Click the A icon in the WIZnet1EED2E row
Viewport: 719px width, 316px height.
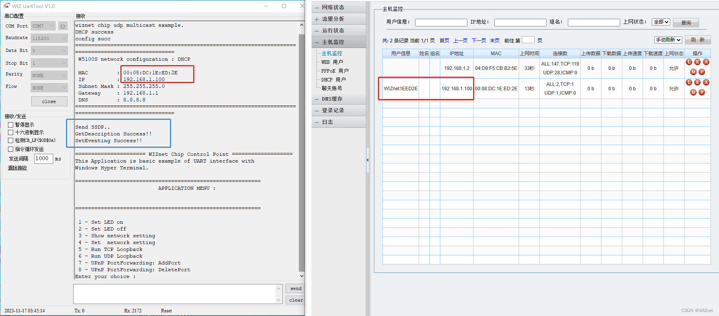[706, 82]
